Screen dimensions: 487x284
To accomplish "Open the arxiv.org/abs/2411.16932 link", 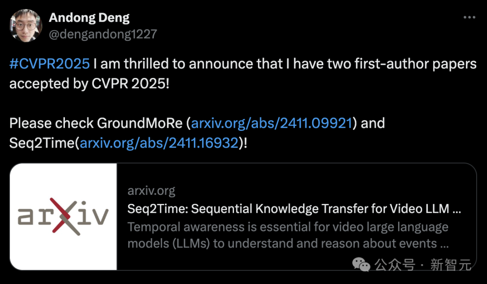I will tap(159, 143).
